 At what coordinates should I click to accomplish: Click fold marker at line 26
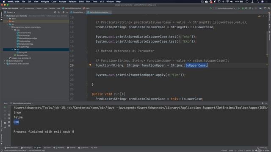[87, 94]
